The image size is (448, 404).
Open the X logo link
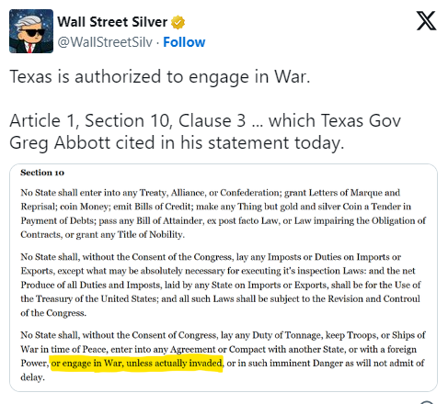(426, 21)
